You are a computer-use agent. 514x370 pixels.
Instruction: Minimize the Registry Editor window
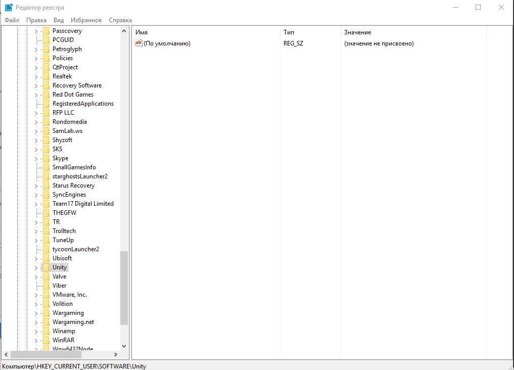tap(455, 7)
